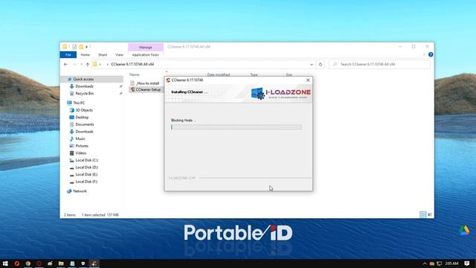Click the New folder icon in the title bar

pos(81,46)
